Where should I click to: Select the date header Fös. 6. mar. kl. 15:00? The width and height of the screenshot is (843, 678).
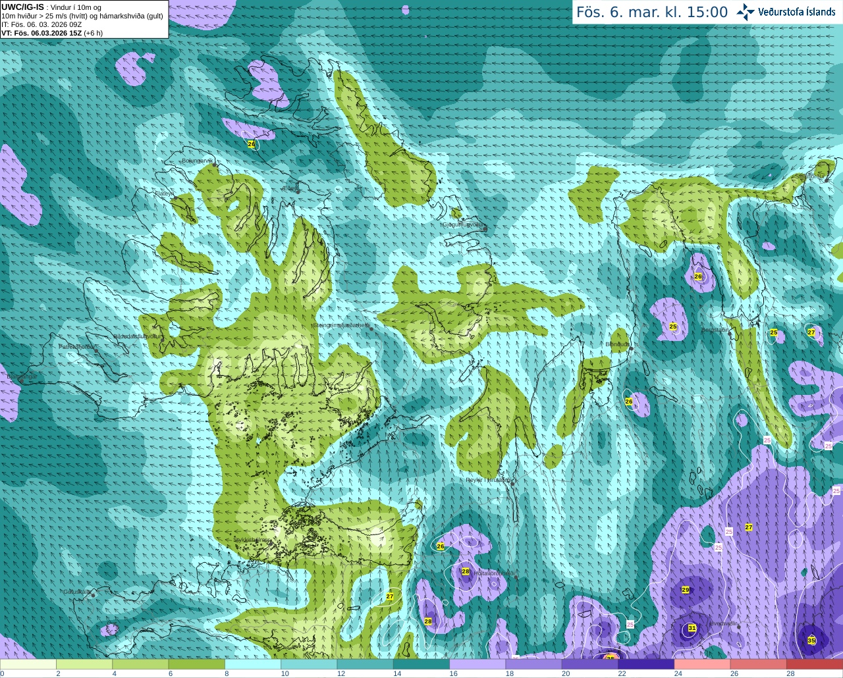click(x=652, y=12)
